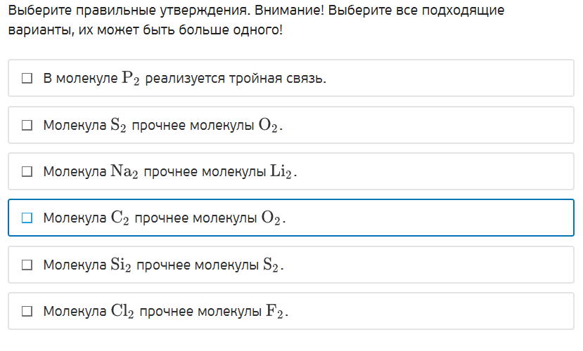This screenshot has width=583, height=351.
Task: Select checkbox beside Si₂ stronger than S₂
Action: 27,265
